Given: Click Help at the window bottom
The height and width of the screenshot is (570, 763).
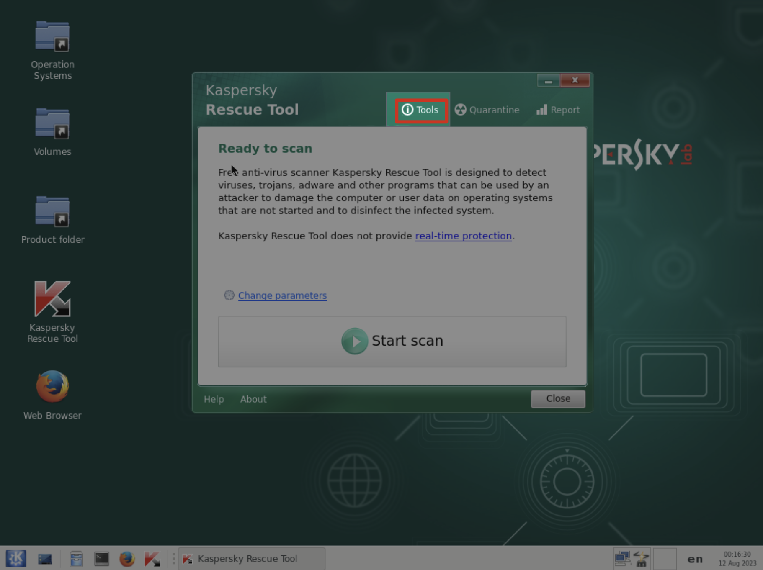Looking at the screenshot, I should (214, 399).
